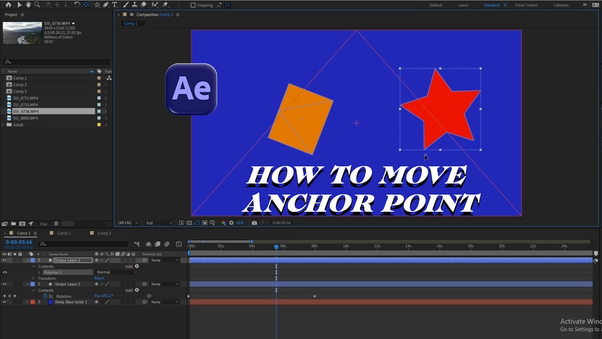Viewport: 602px width, 339px height.
Task: Switch to the Comp 2 timeline tab
Action: (63, 233)
